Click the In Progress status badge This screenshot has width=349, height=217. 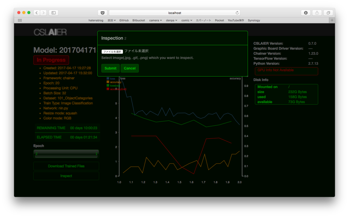coord(51,60)
